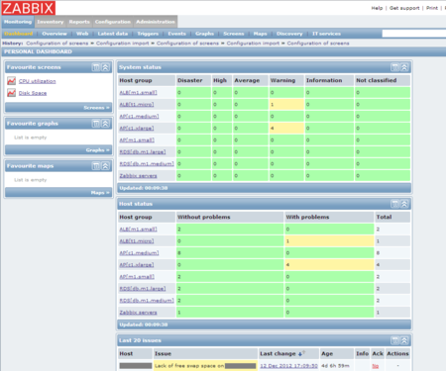Image resolution: width=446 pixels, height=371 pixels.
Task: Open menu icon of System status widget
Action: (394, 67)
